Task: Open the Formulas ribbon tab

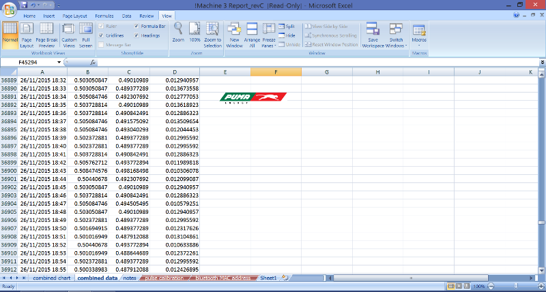Action: point(104,16)
